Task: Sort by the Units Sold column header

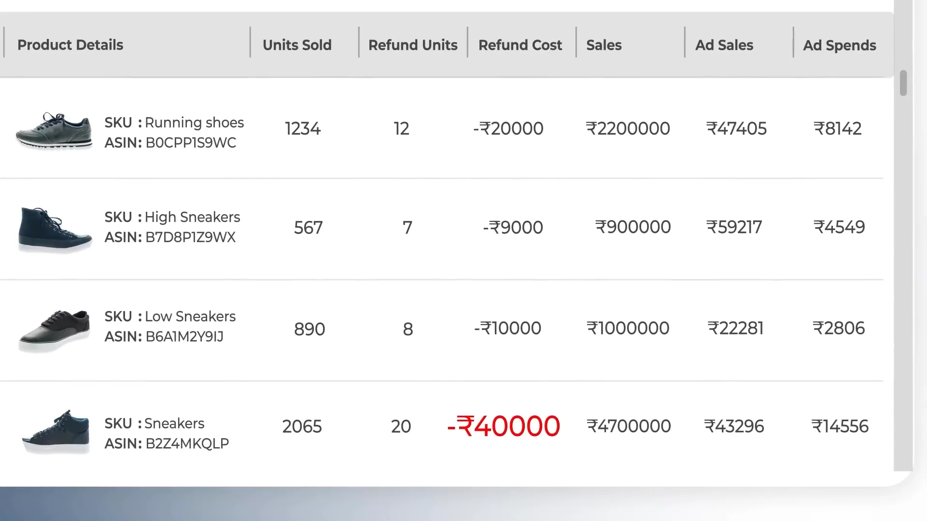Action: click(x=297, y=45)
